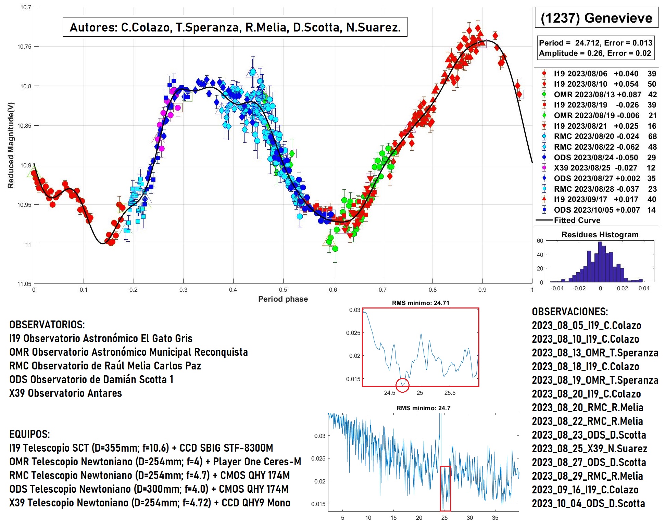Click observation '2023_08_13_OMR_T.Speranza'
Image resolution: width=665 pixels, height=529 pixels.
[x=595, y=353]
